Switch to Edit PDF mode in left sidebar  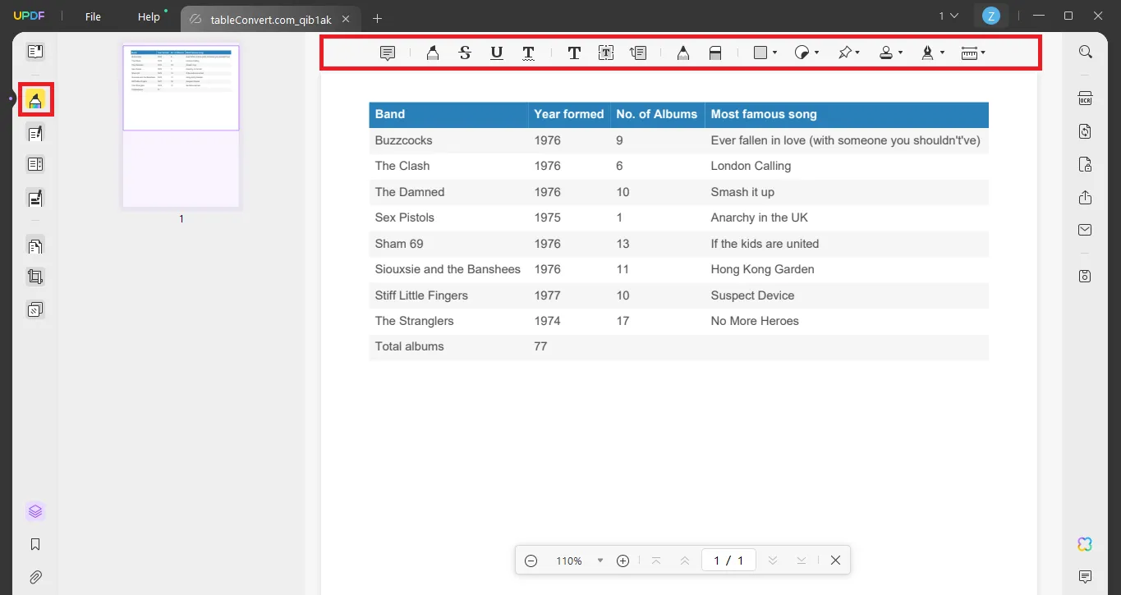pos(34,133)
